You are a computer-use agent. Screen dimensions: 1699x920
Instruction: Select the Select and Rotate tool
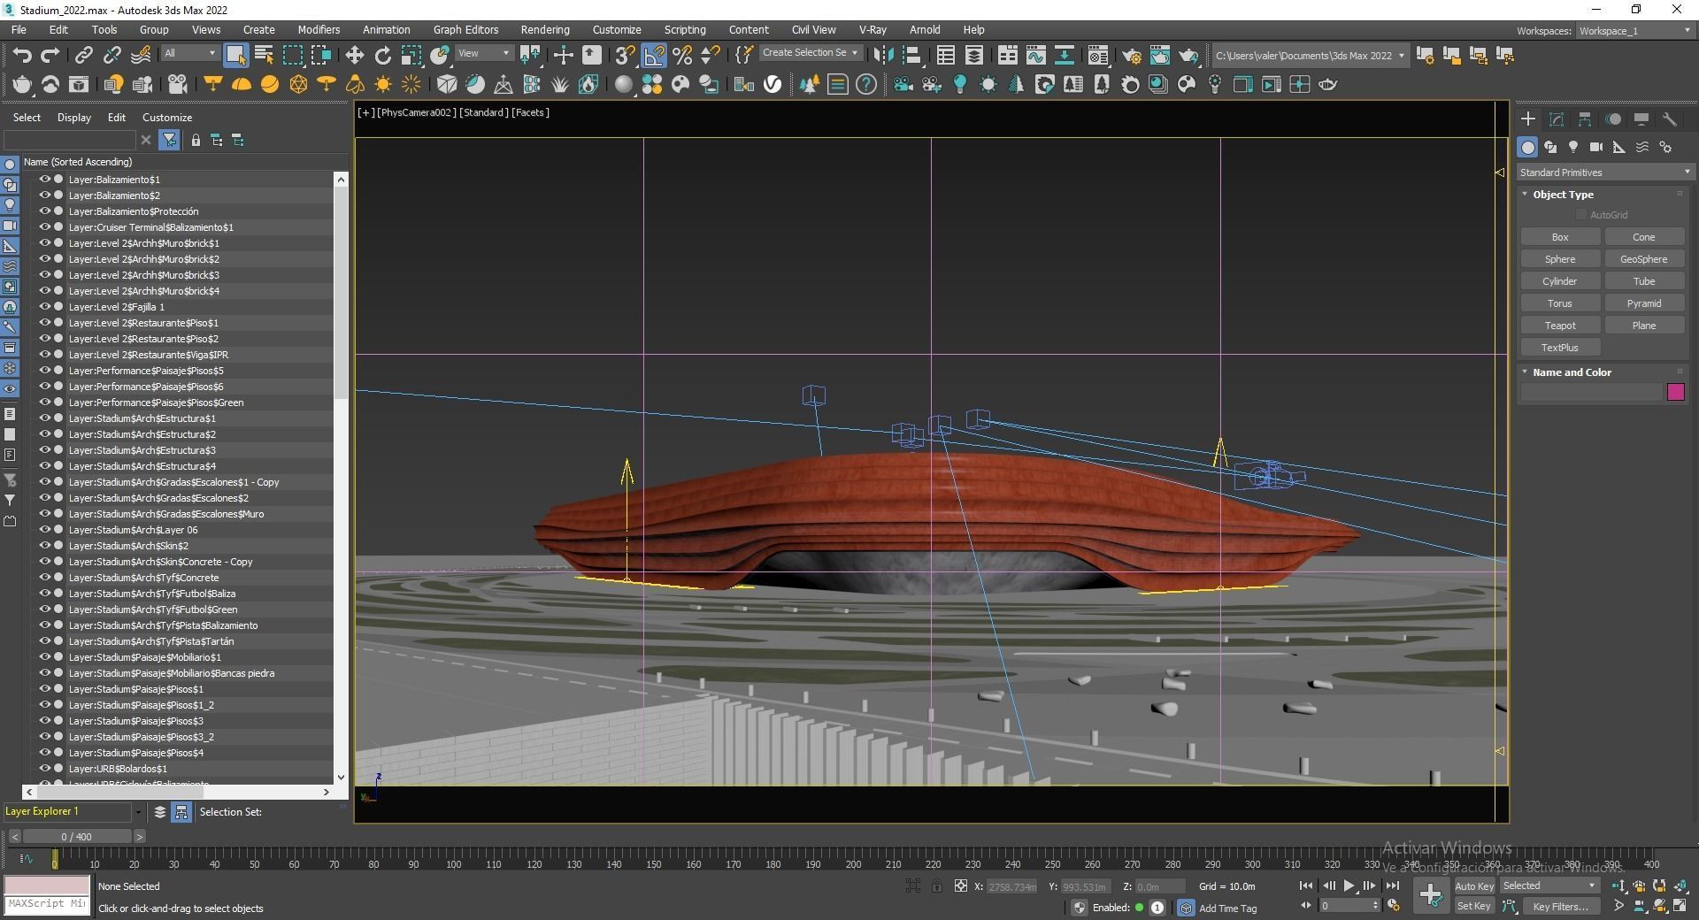(x=382, y=55)
